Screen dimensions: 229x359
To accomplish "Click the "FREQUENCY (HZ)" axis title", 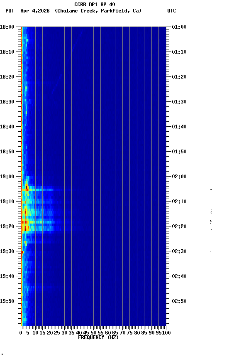I will (98, 338).
